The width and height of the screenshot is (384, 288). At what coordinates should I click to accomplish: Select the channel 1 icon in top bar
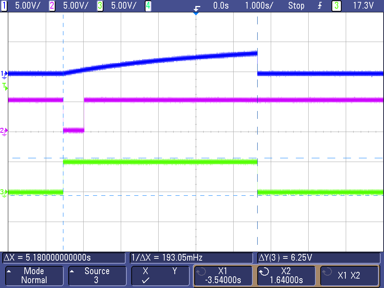pyautogui.click(x=4, y=6)
